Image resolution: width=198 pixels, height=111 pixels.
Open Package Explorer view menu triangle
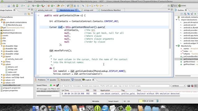[32, 13]
